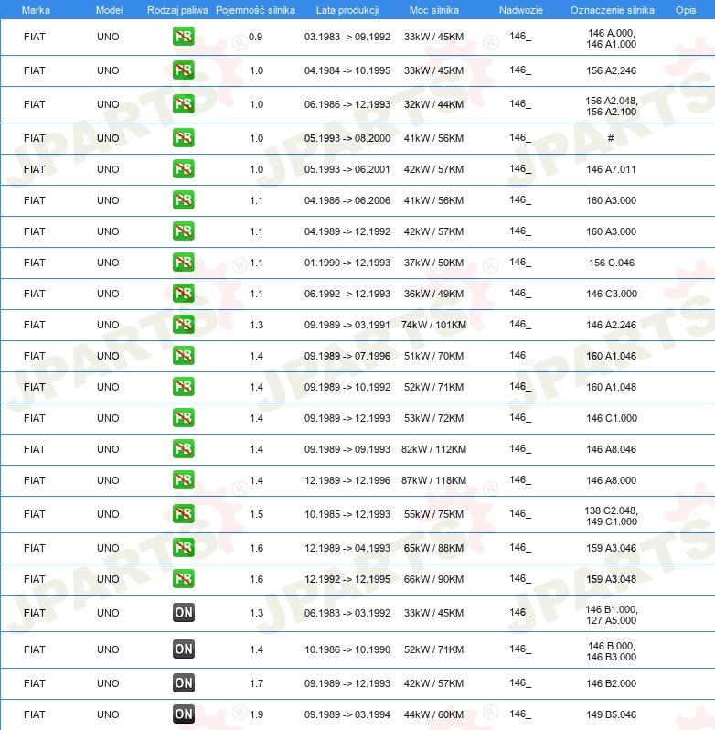Click the Model column header
715x730 pixels.
(x=110, y=10)
